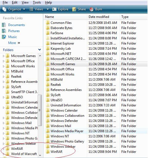Viewport: 148px width, 158px height.
Task: Click the Views grid icon
Action: click(x=31, y=9)
